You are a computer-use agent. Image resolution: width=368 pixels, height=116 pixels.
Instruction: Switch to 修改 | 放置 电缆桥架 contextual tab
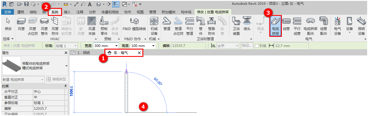click(213, 12)
